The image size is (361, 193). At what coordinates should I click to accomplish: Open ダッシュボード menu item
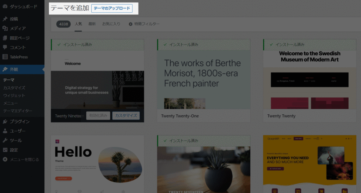[22, 6]
